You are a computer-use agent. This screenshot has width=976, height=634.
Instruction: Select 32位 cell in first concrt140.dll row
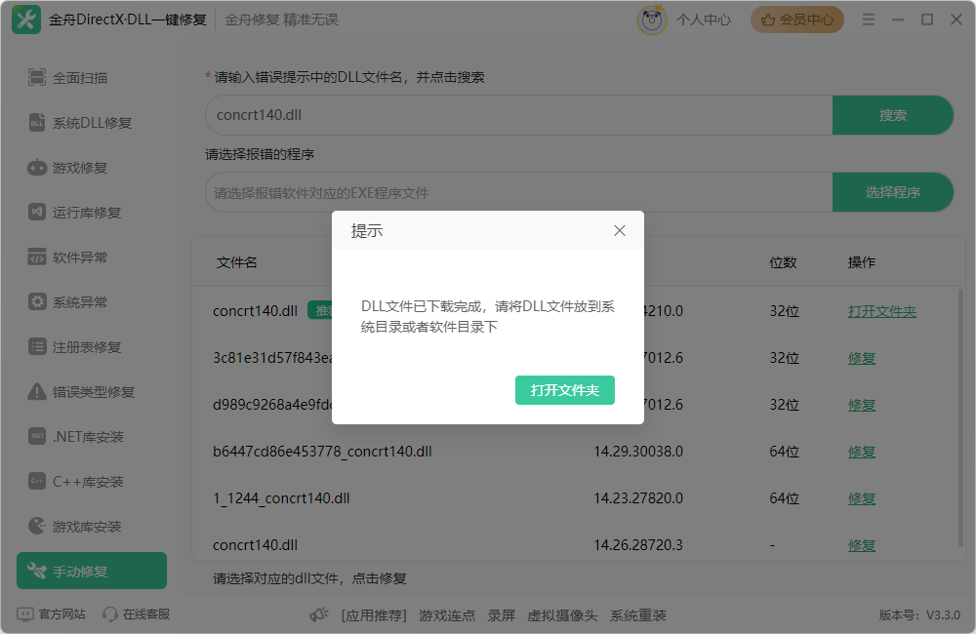pos(785,311)
